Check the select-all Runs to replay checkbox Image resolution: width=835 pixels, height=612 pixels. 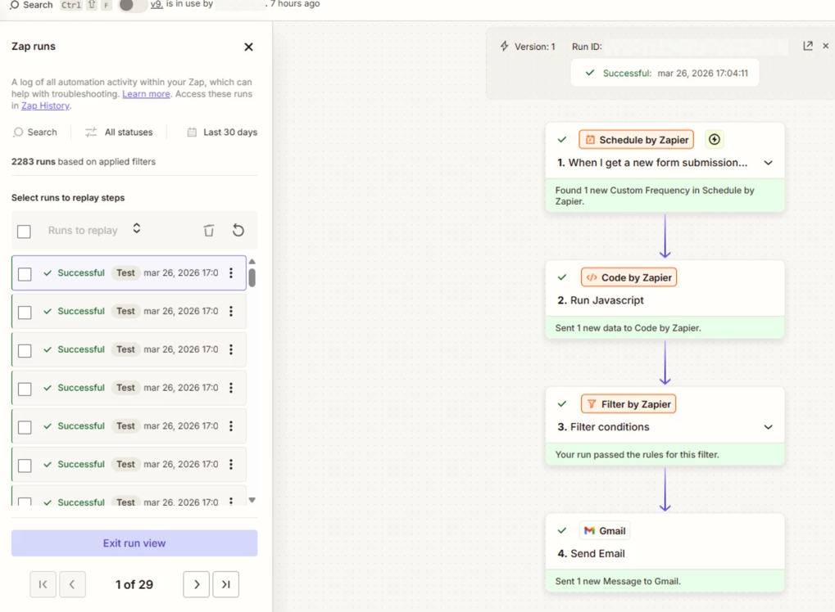(x=25, y=232)
